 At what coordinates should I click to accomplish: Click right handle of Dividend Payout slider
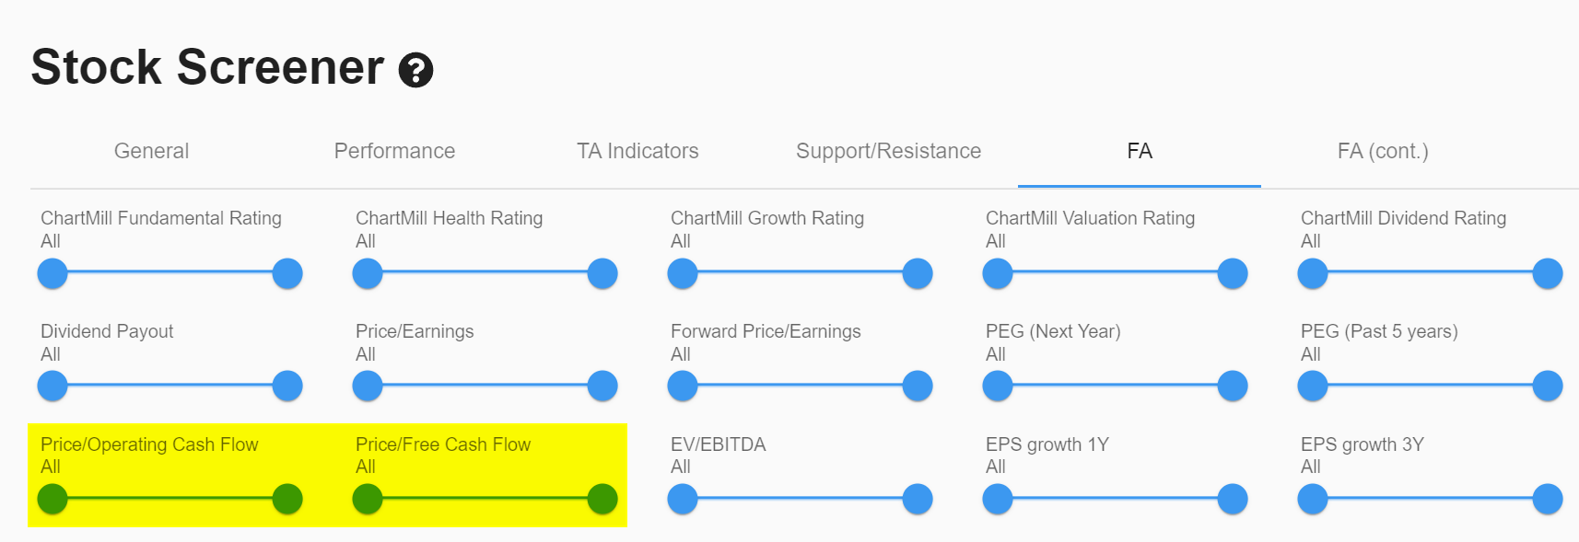point(287,386)
